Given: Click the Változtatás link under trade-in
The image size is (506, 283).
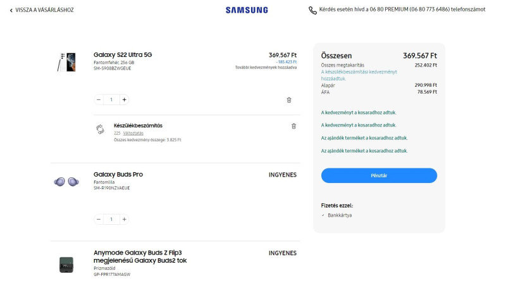Looking at the screenshot, I should click(x=133, y=133).
